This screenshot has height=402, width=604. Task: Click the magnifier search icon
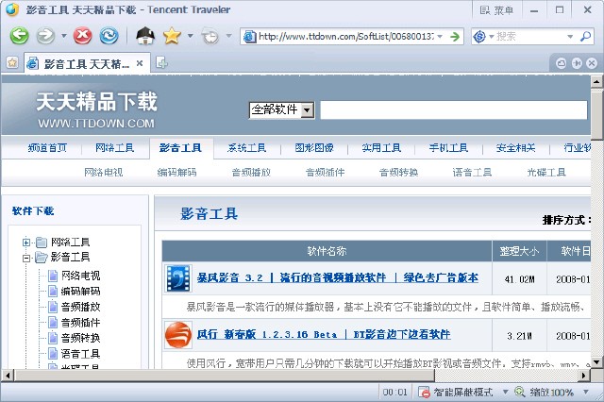pyautogui.click(x=585, y=37)
